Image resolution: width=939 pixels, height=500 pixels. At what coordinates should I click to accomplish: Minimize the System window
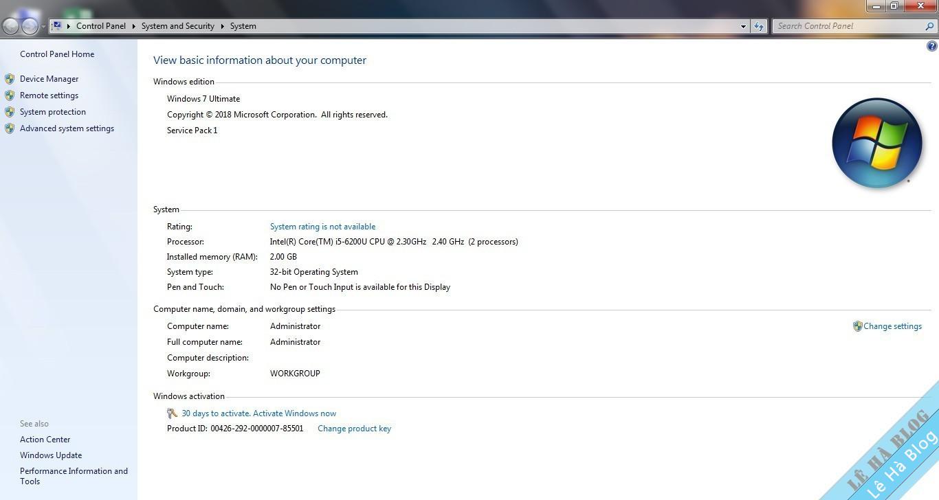coord(876,6)
